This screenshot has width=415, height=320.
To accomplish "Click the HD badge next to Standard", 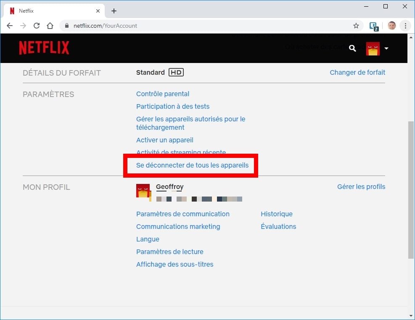I will (176, 72).
